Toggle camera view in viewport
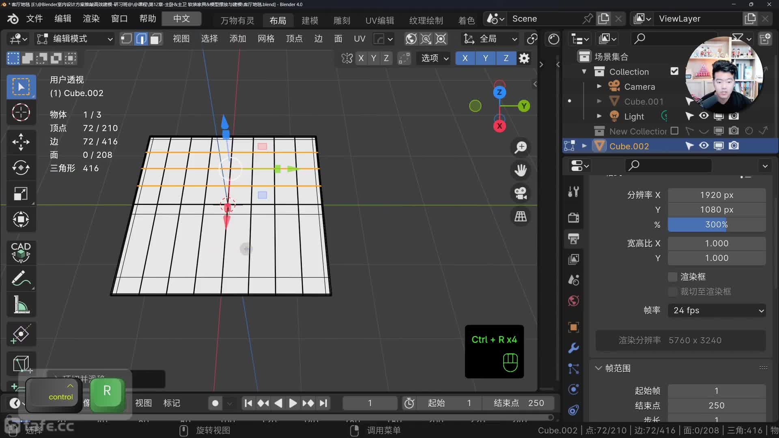Image resolution: width=779 pixels, height=438 pixels. tap(521, 193)
